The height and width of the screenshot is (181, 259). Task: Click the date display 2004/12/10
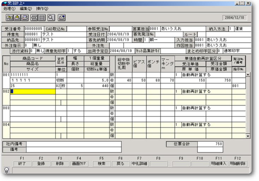tap(235, 18)
